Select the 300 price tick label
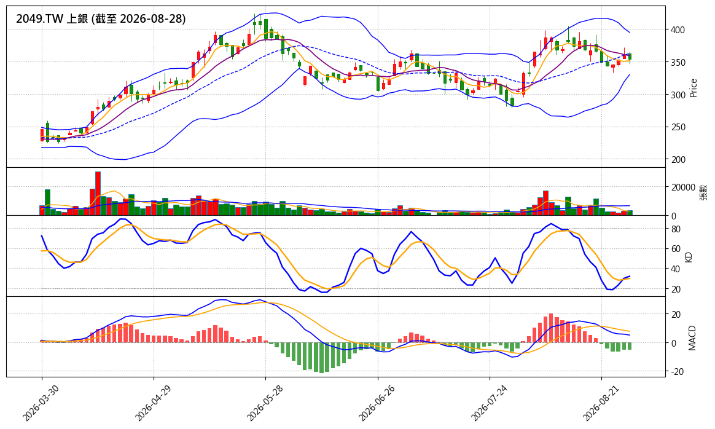715x429 pixels. pos(677,95)
